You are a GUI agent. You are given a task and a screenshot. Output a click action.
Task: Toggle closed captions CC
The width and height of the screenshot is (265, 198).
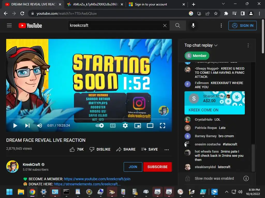tap(113, 126)
